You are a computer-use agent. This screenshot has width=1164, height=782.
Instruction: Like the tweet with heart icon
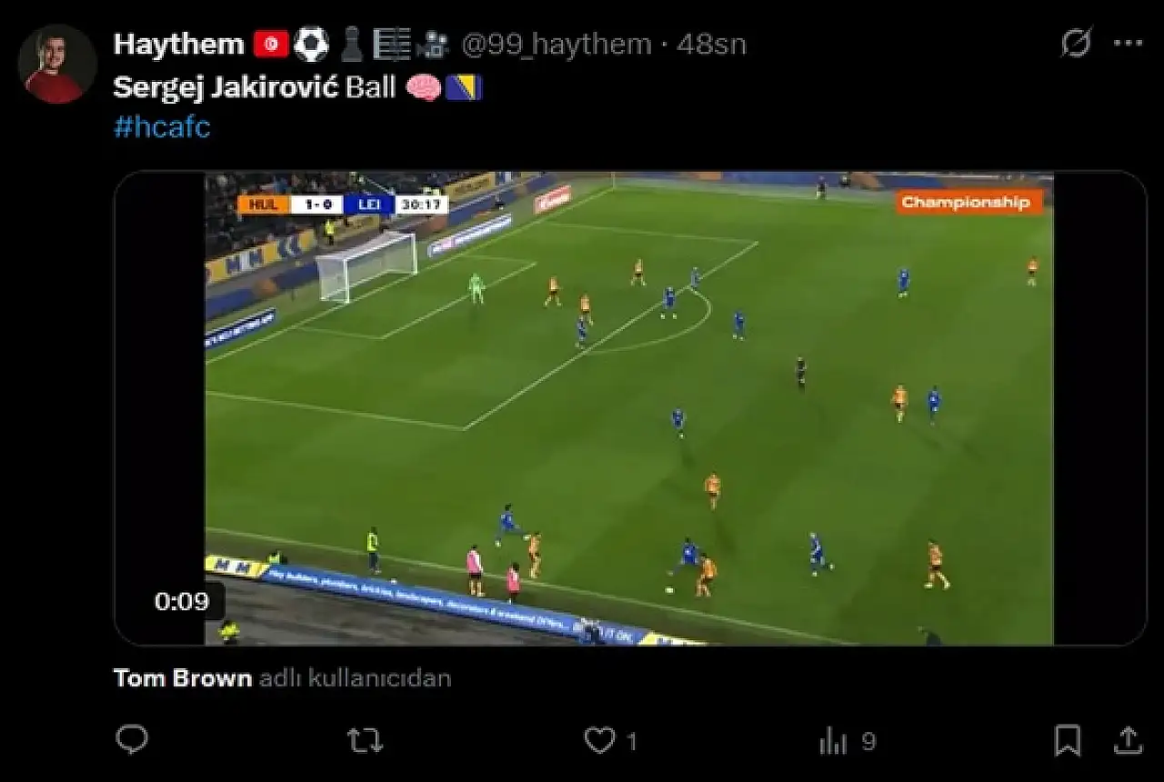click(598, 741)
